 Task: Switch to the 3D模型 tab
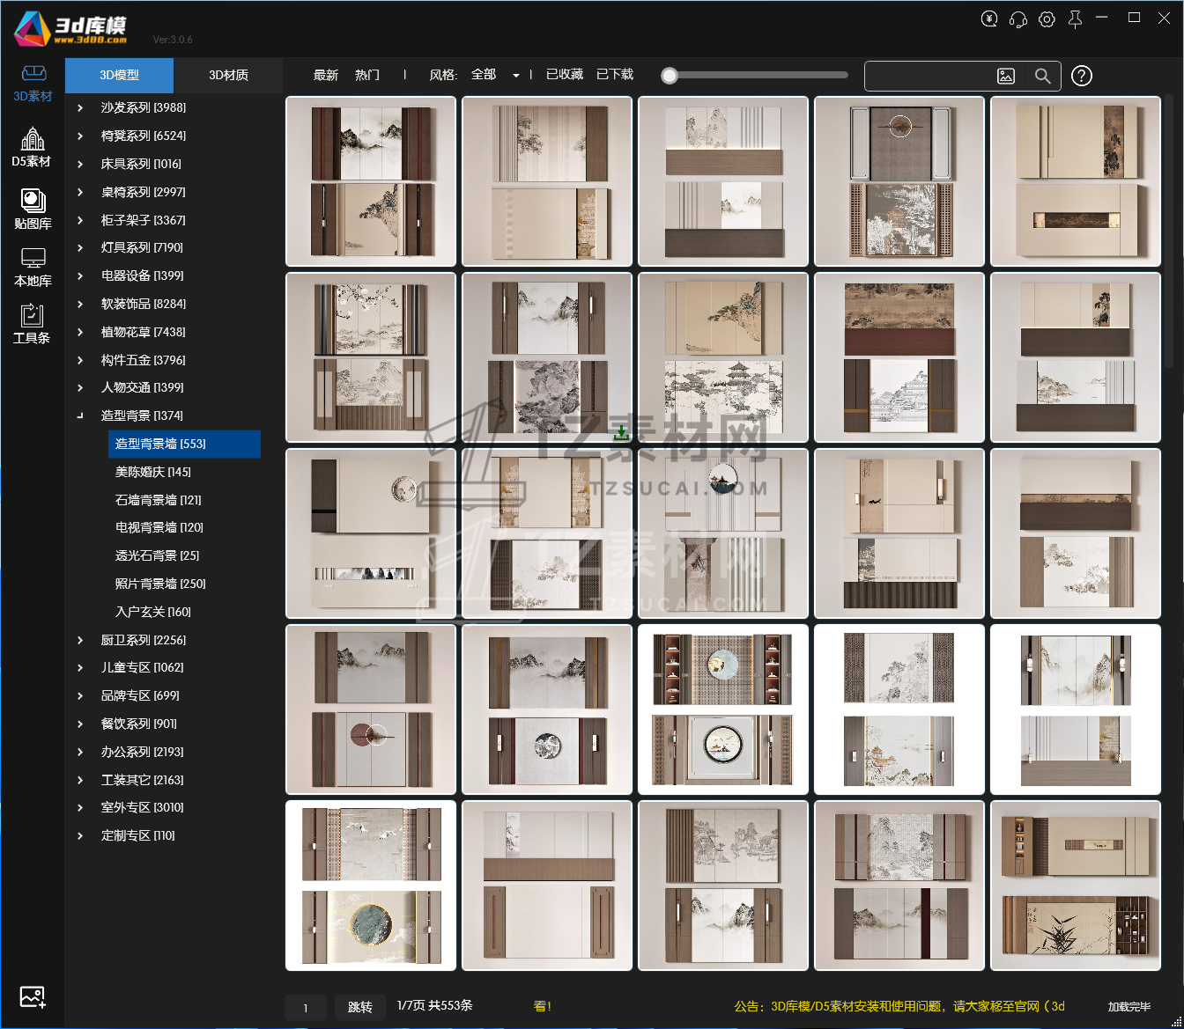coord(120,76)
